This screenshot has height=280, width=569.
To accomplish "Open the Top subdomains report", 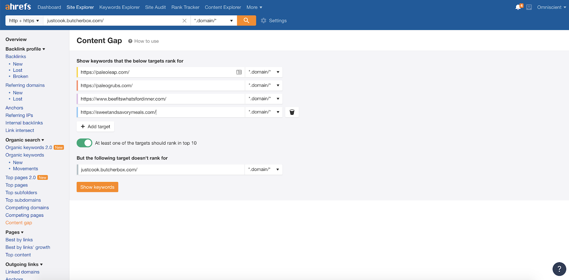I will coord(23,200).
